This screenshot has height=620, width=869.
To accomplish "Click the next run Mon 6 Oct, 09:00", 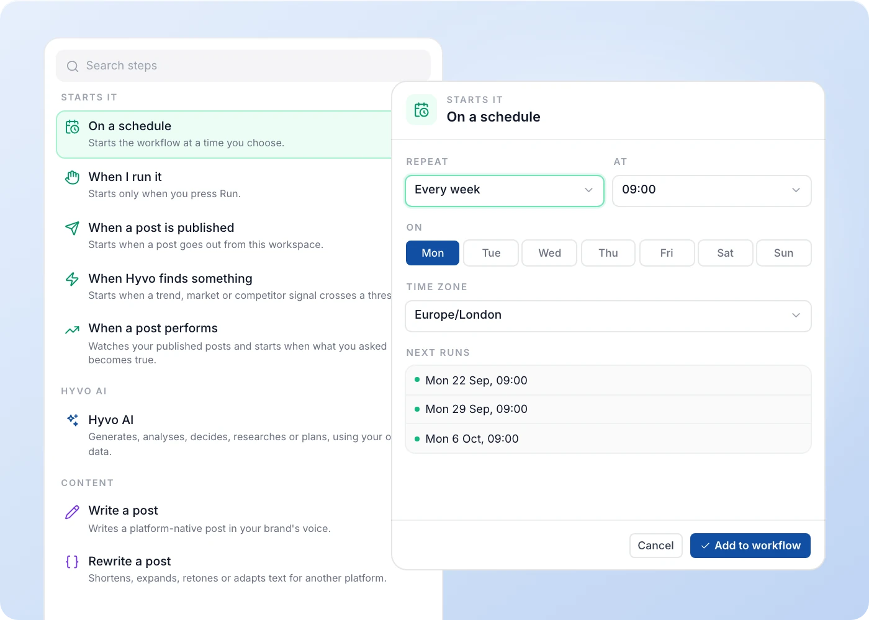I will (608, 439).
